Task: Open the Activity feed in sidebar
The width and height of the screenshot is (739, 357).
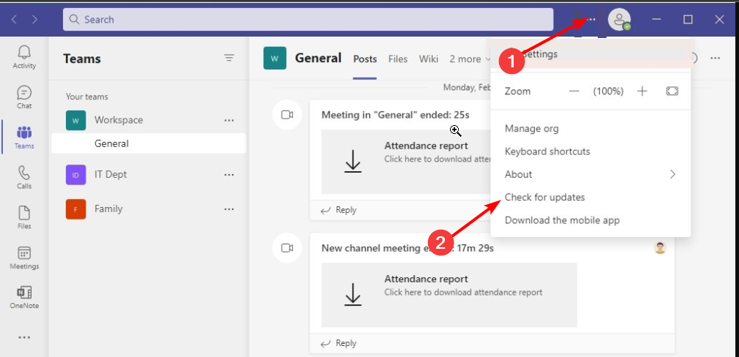Action: pyautogui.click(x=24, y=57)
